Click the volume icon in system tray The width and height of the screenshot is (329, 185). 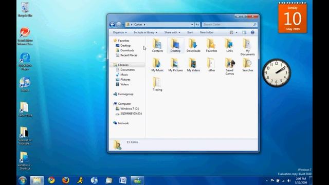point(289,180)
